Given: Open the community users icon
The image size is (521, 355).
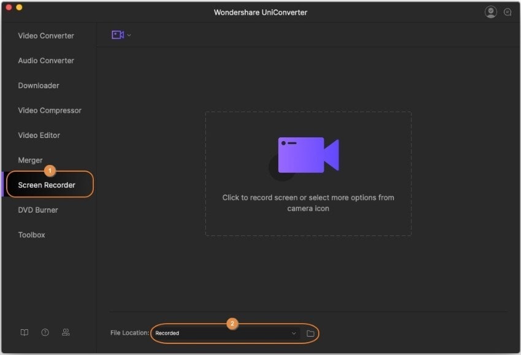Looking at the screenshot, I should pyautogui.click(x=66, y=332).
